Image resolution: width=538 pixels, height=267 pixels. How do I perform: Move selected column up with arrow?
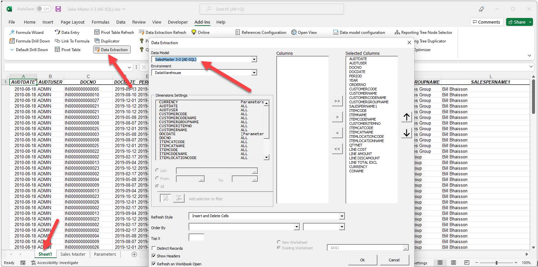coord(406,117)
